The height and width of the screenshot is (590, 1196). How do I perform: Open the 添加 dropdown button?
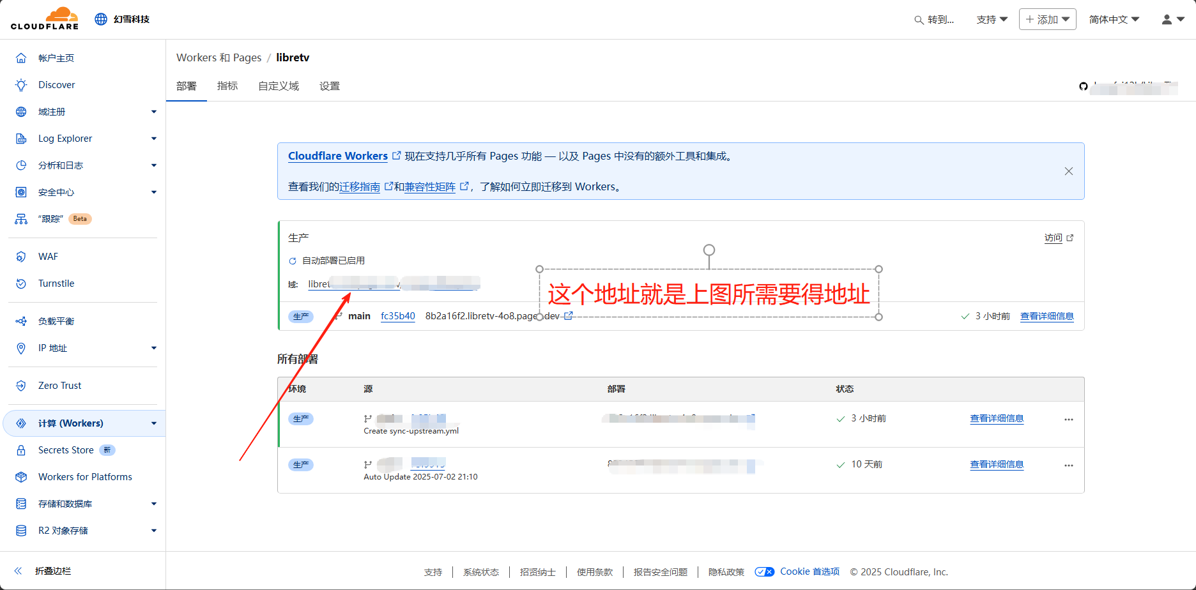pos(1048,19)
